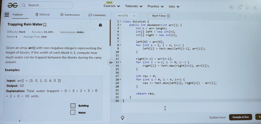Open the notifications bell
This screenshot has width=261, height=124.
click(247, 8)
